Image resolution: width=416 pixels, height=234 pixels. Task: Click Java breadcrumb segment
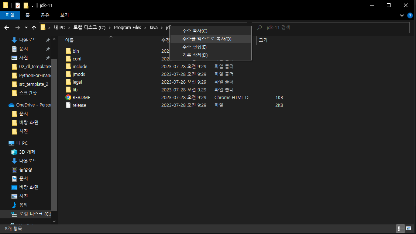pyautogui.click(x=153, y=28)
